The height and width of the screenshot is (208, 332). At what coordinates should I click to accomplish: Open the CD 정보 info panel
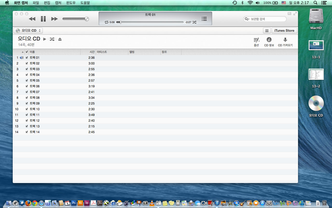click(269, 40)
